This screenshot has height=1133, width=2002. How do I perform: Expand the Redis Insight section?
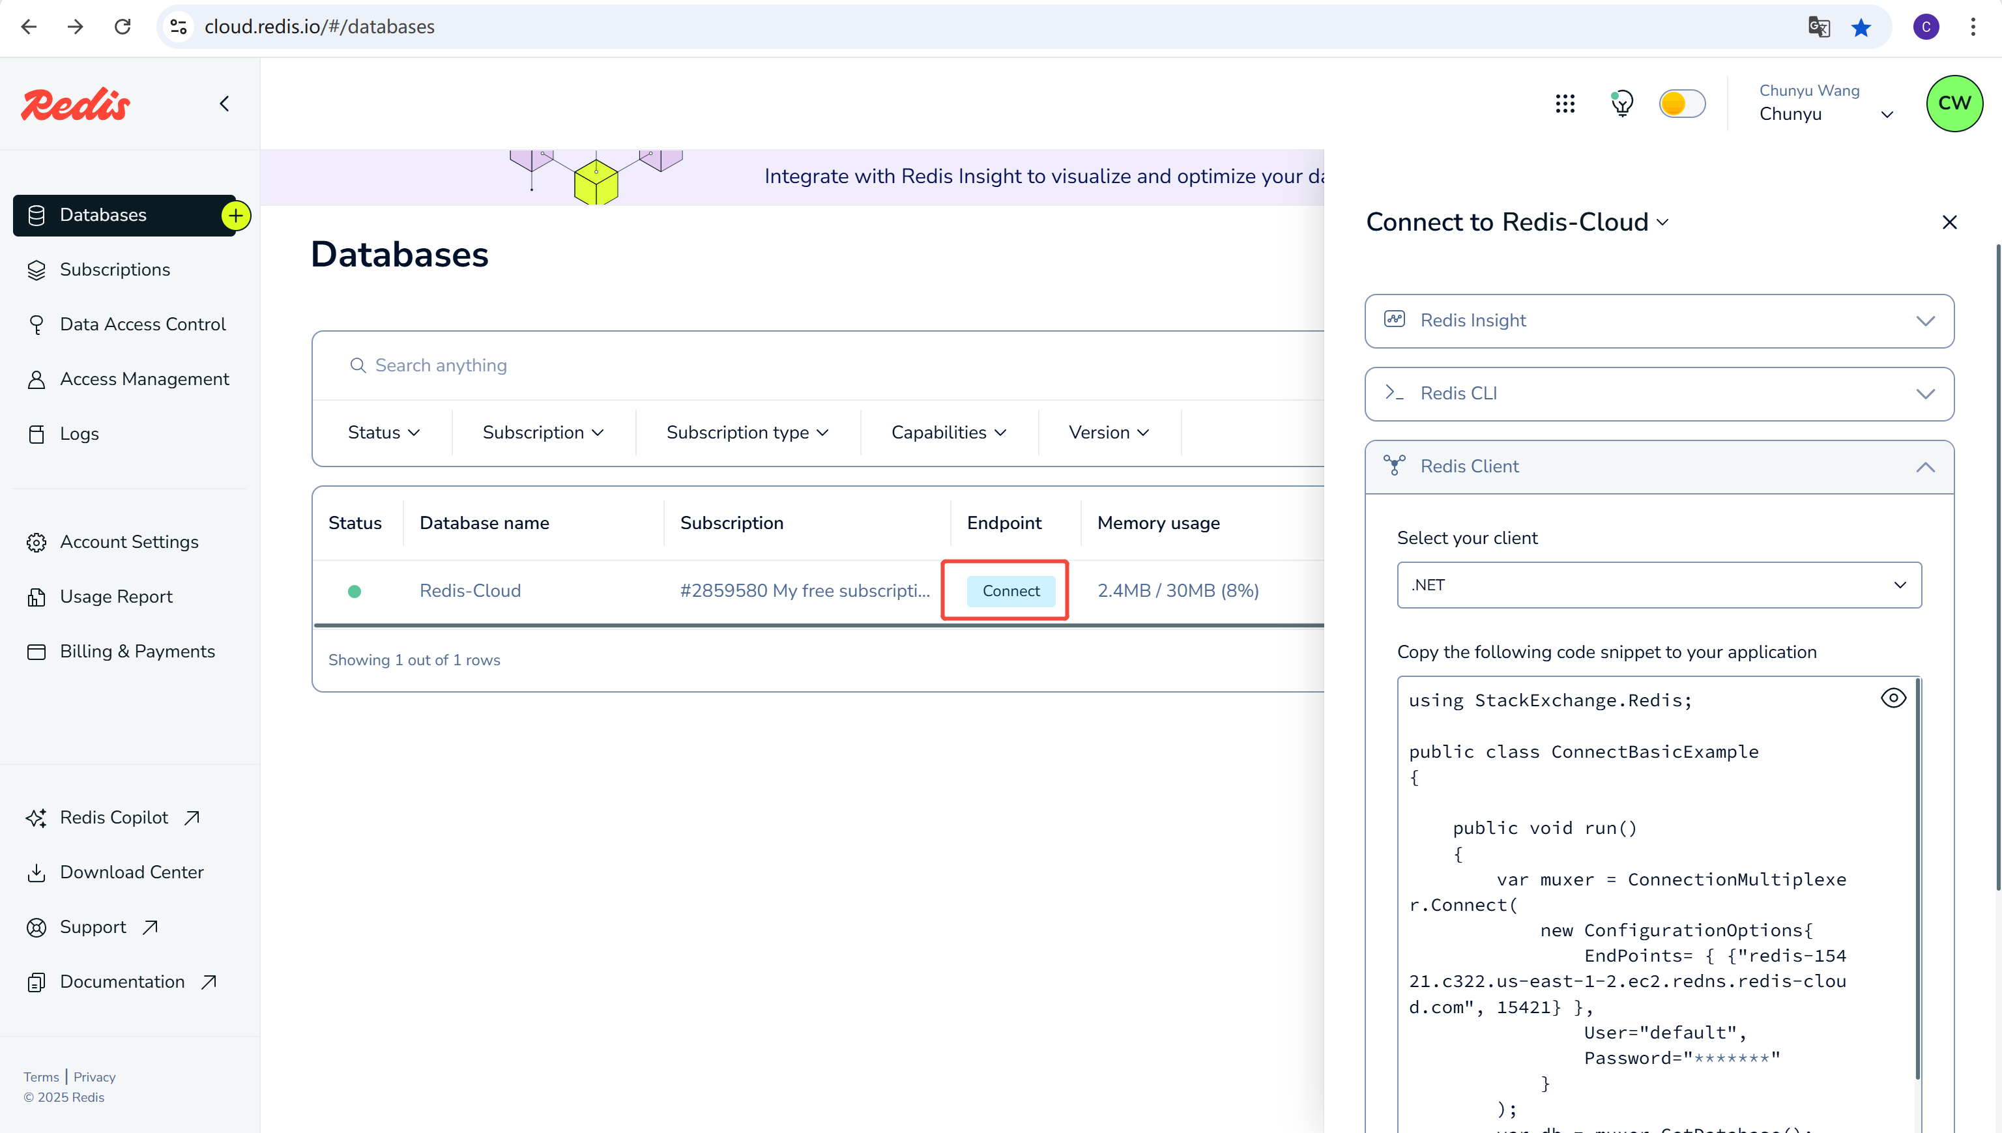[1659, 321]
